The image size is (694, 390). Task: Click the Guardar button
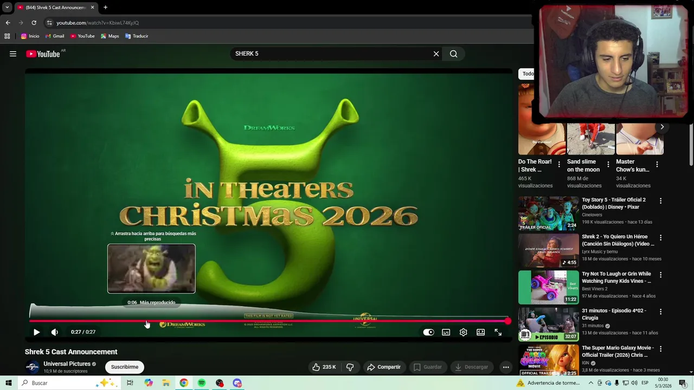click(x=427, y=367)
